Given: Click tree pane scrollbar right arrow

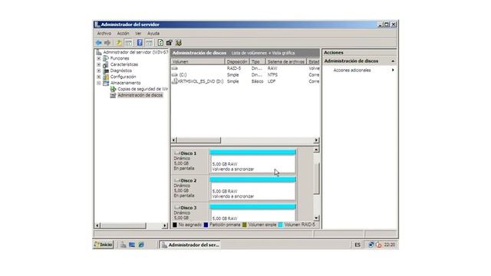Looking at the screenshot, I should coord(165,225).
